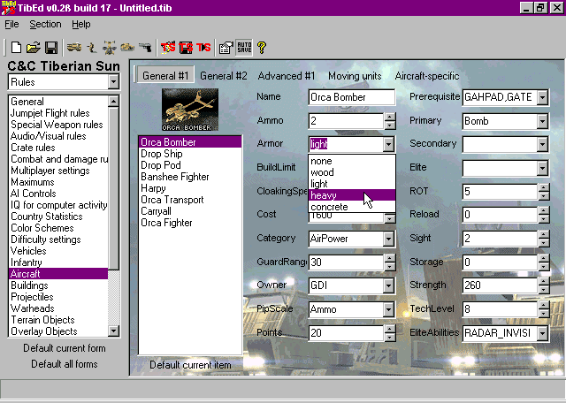Open the File menu
The height and width of the screenshot is (403, 566).
(x=11, y=24)
